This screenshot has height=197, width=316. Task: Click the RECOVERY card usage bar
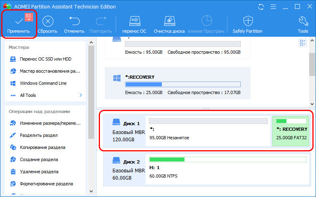pos(183,84)
